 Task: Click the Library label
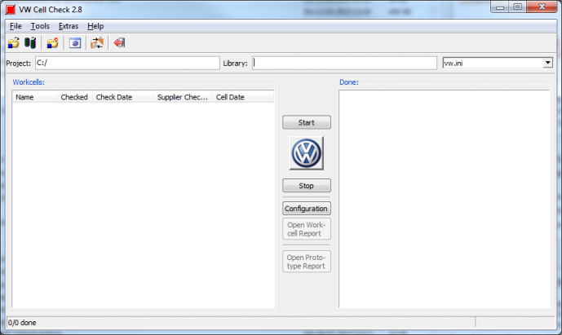[x=235, y=64]
